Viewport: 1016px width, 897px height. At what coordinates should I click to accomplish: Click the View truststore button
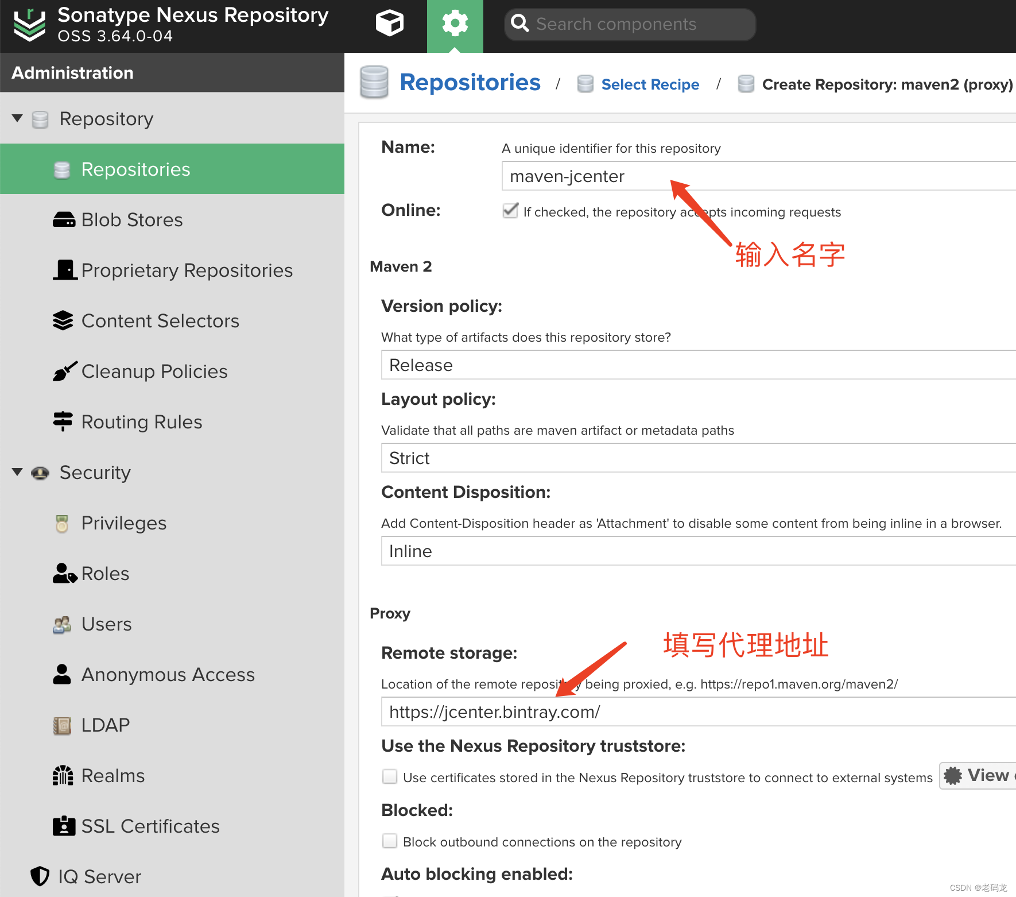[x=978, y=775]
